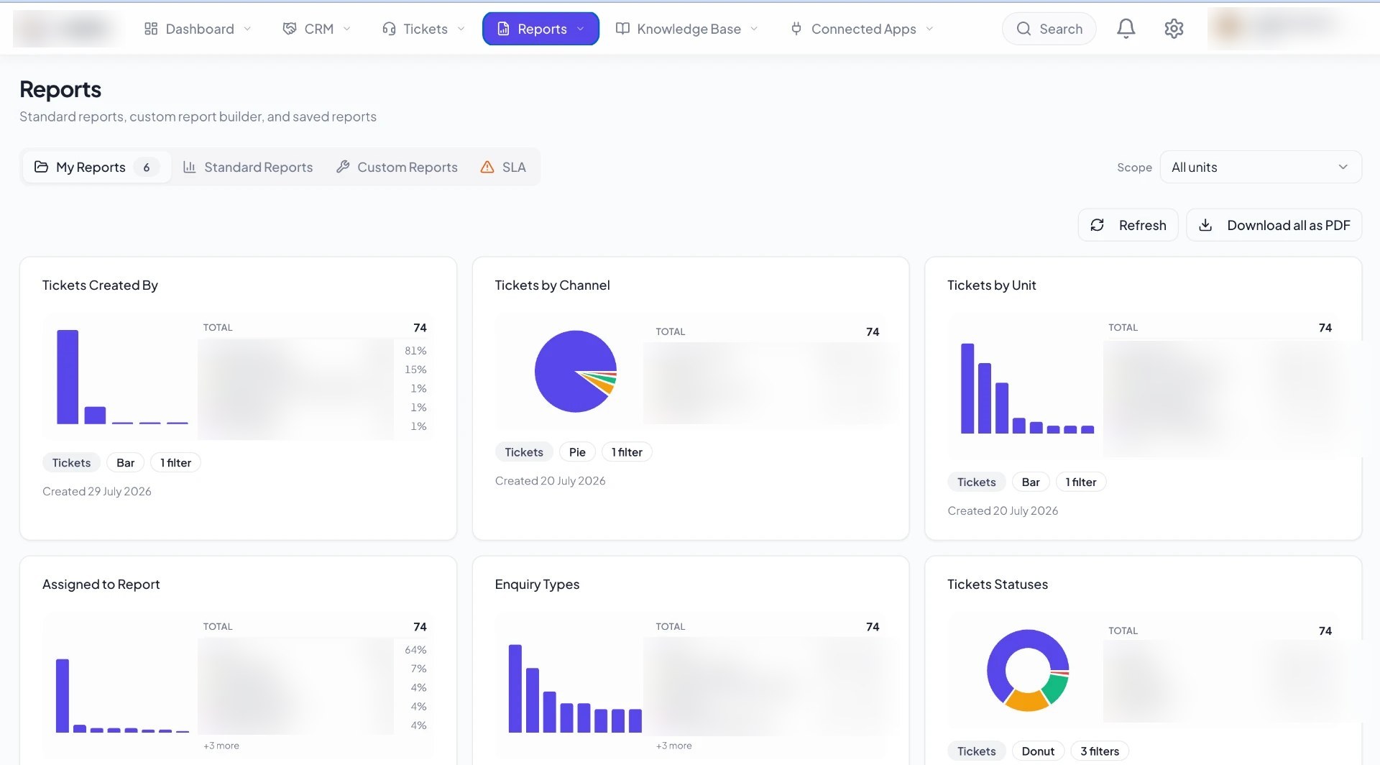Click Created 29 July 2026 text
The width and height of the screenshot is (1380, 765).
(96, 492)
